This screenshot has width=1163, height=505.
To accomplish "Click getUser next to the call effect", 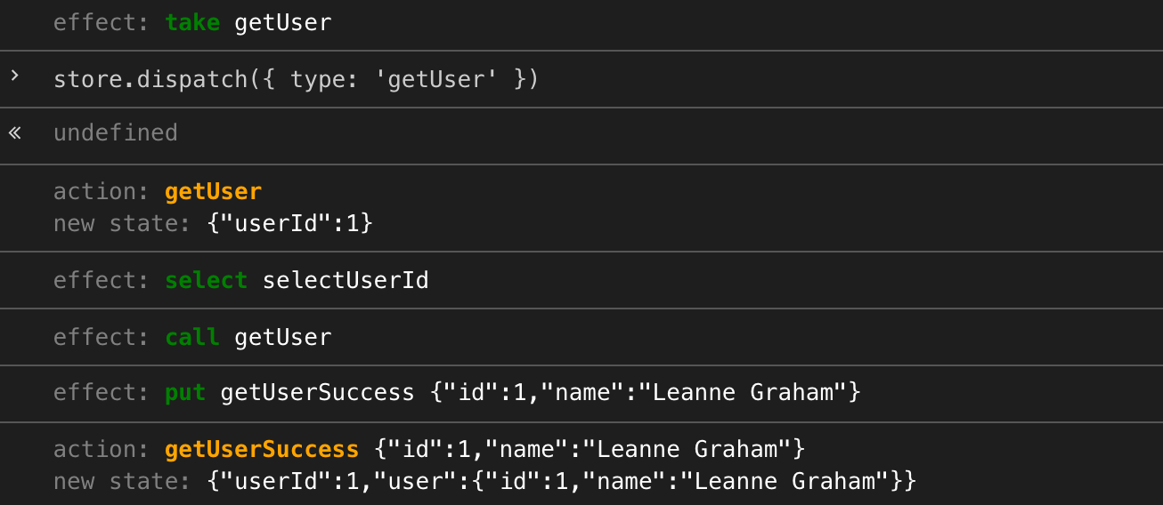I will pos(282,338).
